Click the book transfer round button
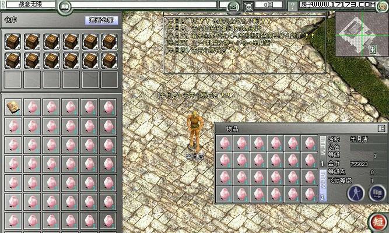 pos(377,193)
